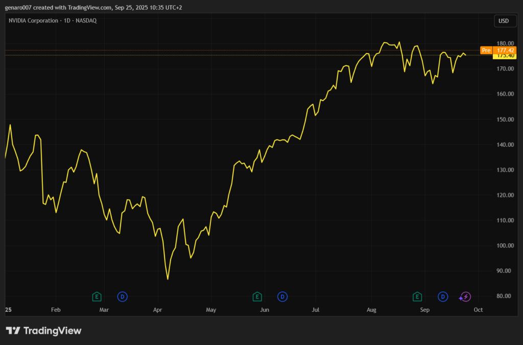Click the earnings marker near late February
The height and width of the screenshot is (345, 523).
click(96, 296)
